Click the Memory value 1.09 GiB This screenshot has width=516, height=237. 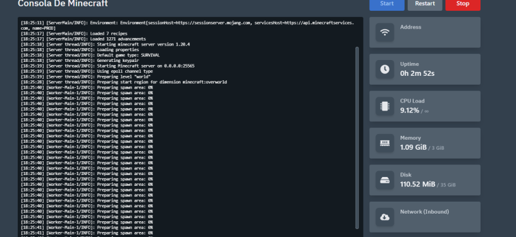[x=413, y=147]
